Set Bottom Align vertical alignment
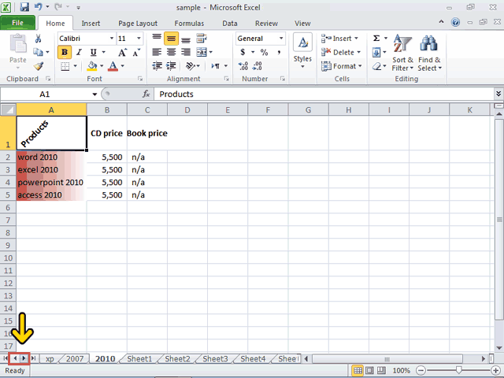 click(186, 39)
